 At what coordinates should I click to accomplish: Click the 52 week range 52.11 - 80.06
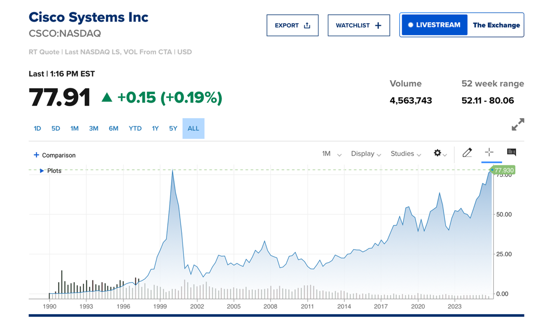(x=488, y=100)
